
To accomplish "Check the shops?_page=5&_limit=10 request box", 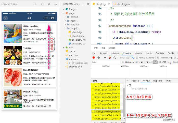I will coord(93,97).
